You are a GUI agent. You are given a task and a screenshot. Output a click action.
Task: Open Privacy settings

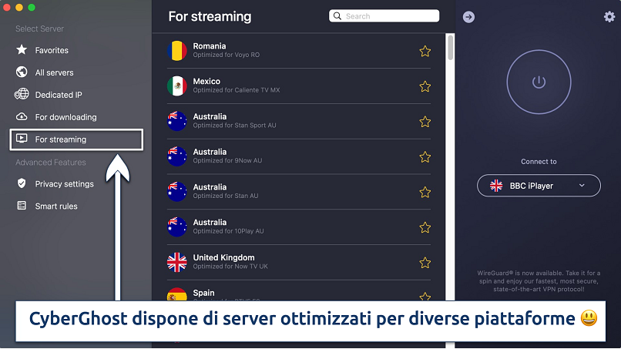click(x=64, y=184)
